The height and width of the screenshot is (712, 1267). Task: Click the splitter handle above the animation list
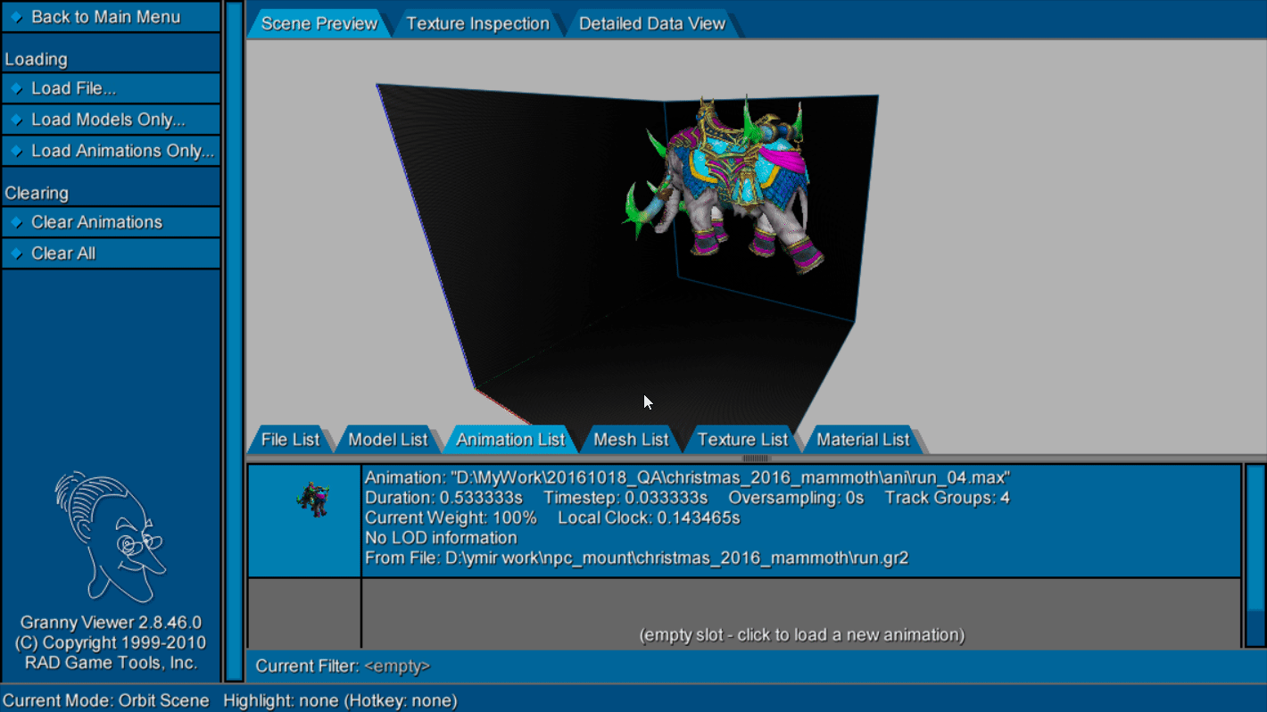756,459
